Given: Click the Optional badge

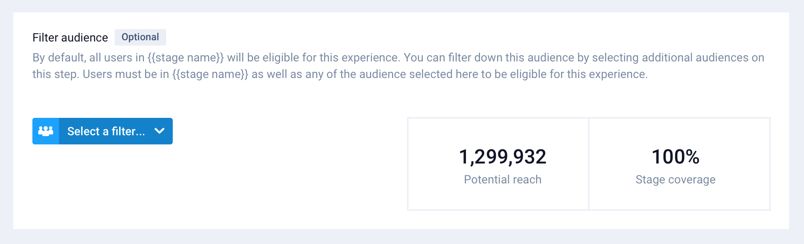Looking at the screenshot, I should pos(140,37).
